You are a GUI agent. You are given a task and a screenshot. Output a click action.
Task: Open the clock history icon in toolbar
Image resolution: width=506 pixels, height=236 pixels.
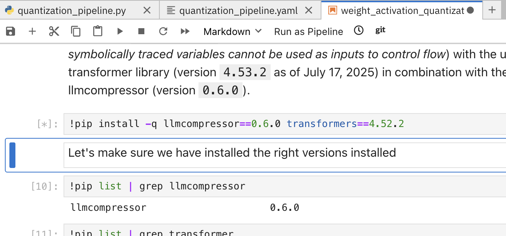point(359,30)
